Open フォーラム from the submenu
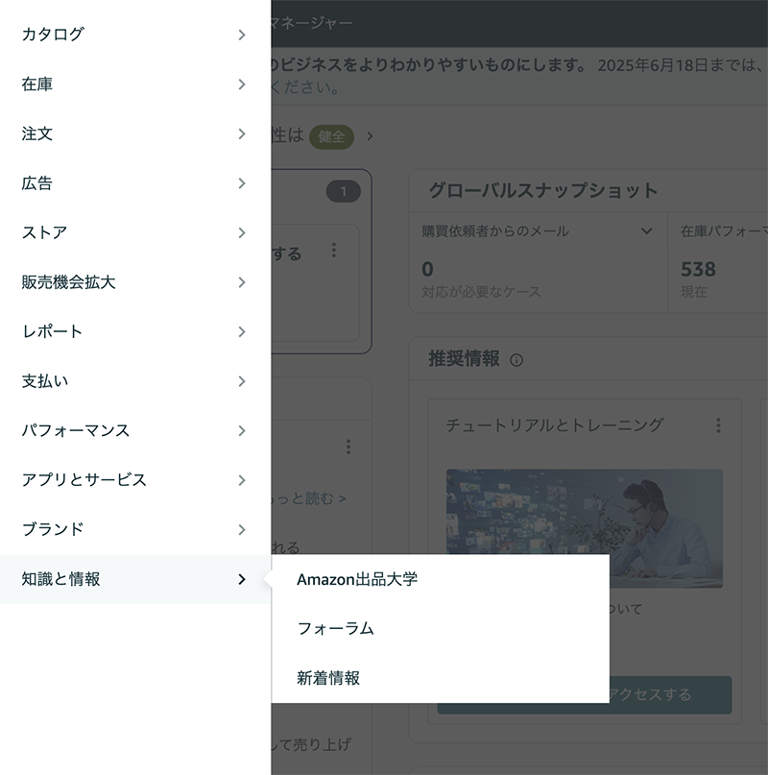This screenshot has height=775, width=768. [x=441, y=629]
